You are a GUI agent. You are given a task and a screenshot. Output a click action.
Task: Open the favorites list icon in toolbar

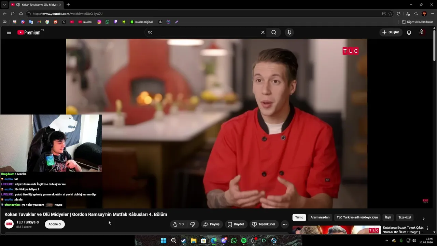416,14
